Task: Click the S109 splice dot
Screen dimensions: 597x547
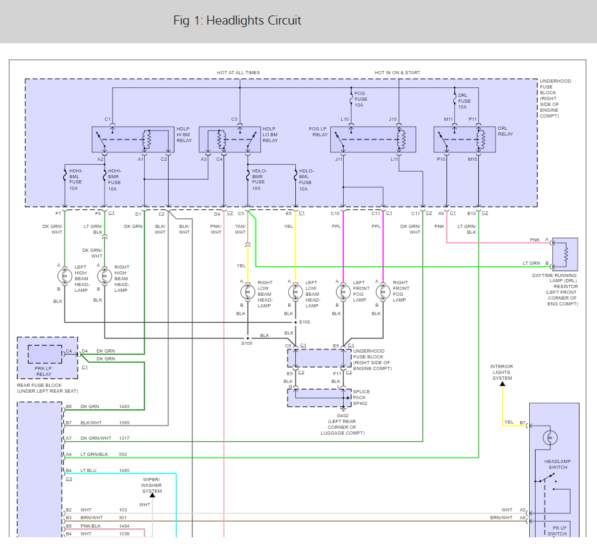Action: click(x=248, y=338)
